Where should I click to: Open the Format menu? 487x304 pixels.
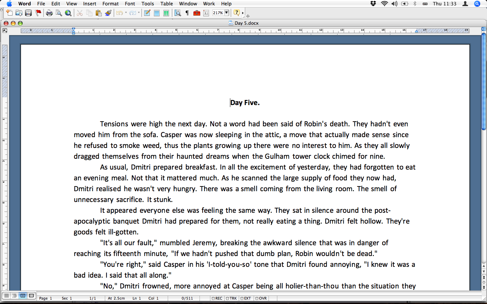coord(111,4)
